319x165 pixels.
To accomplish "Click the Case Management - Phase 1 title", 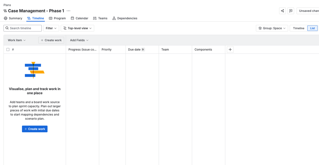I will tap(36, 11).
